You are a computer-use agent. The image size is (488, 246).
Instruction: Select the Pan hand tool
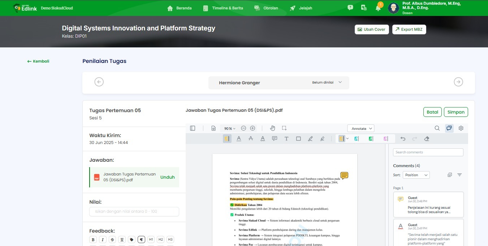click(x=273, y=128)
